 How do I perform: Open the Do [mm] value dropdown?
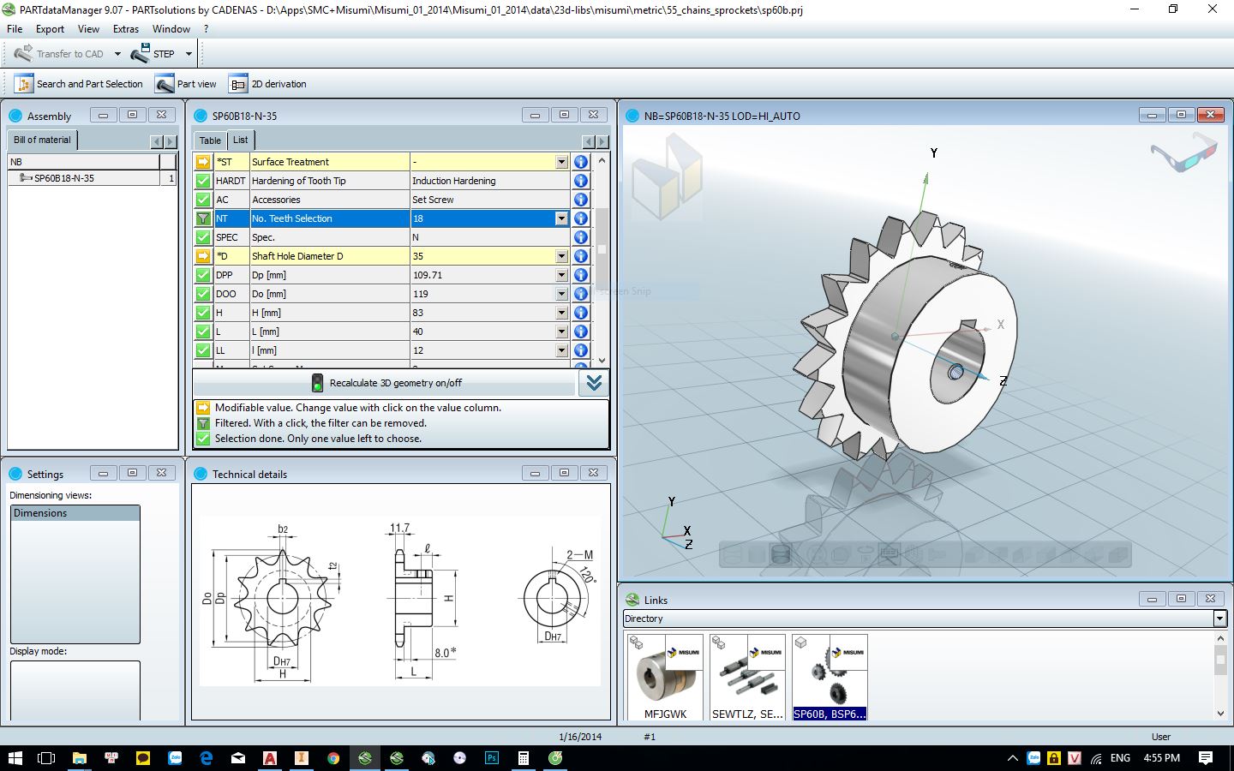[561, 294]
